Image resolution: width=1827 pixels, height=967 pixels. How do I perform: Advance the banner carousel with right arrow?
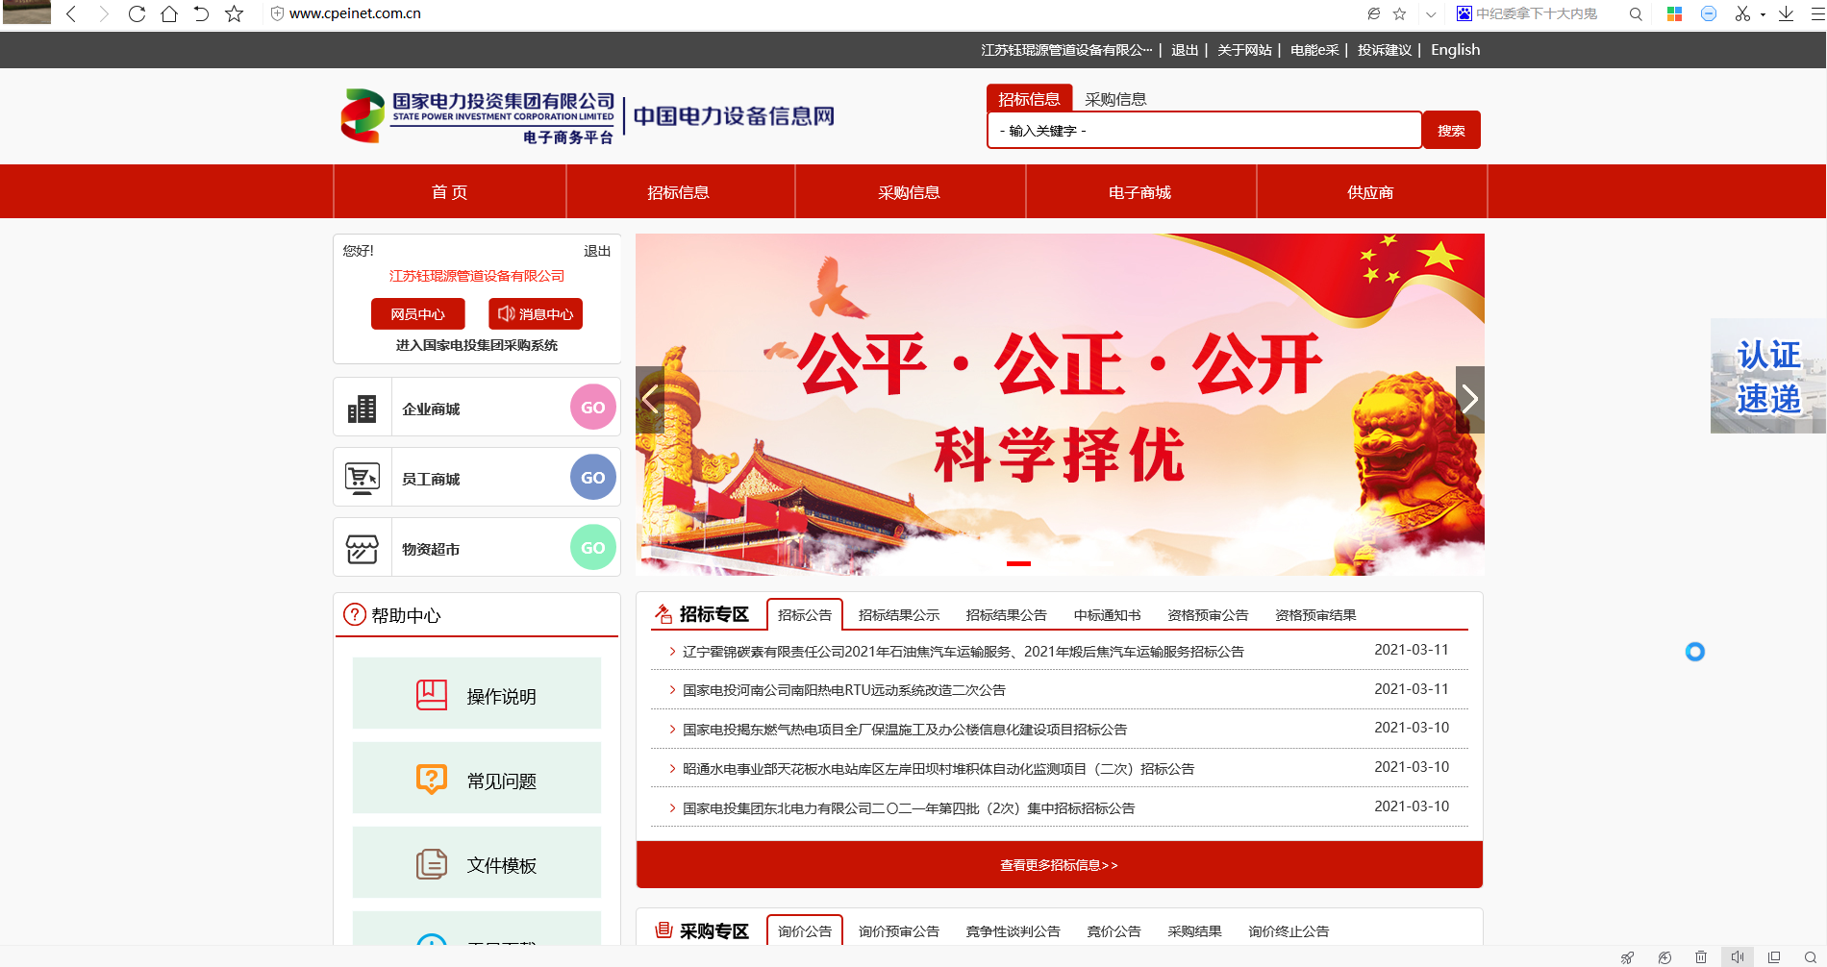tap(1468, 398)
